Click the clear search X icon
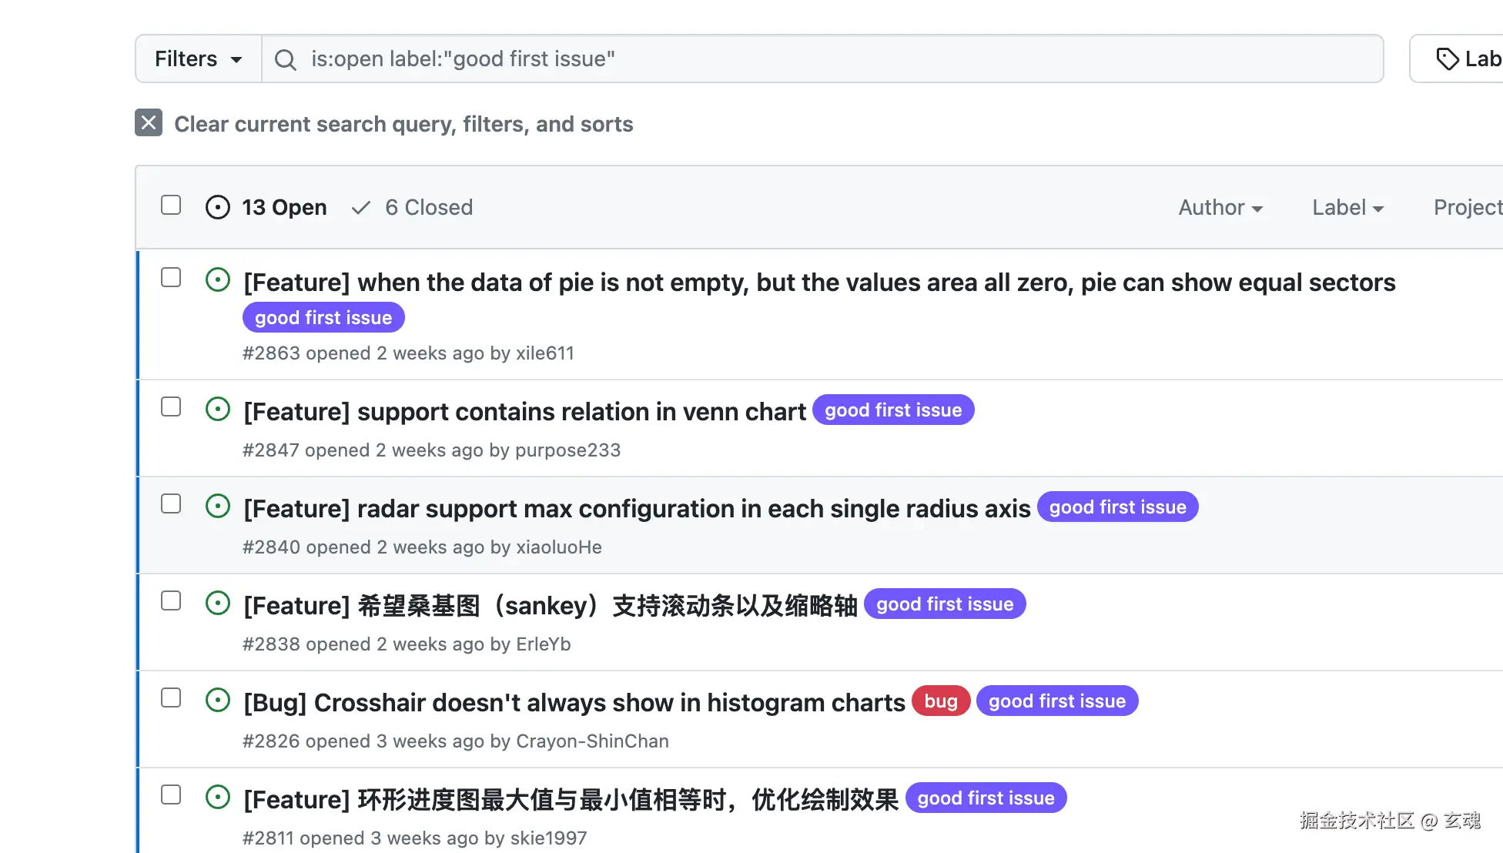 (149, 122)
